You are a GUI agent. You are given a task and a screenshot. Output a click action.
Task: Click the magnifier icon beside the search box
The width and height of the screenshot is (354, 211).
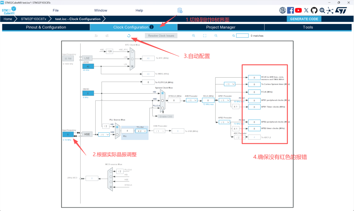233,36
